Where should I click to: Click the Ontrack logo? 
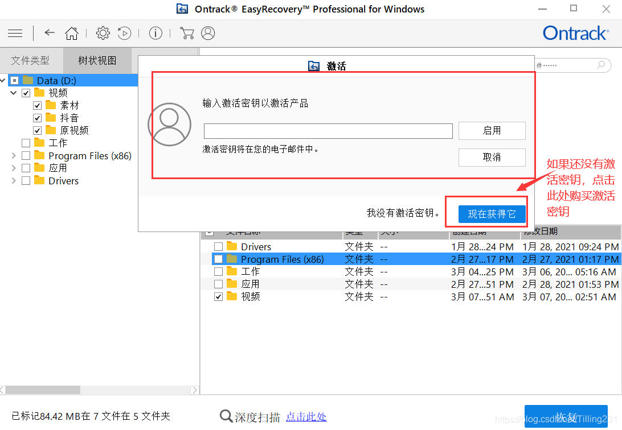(576, 33)
